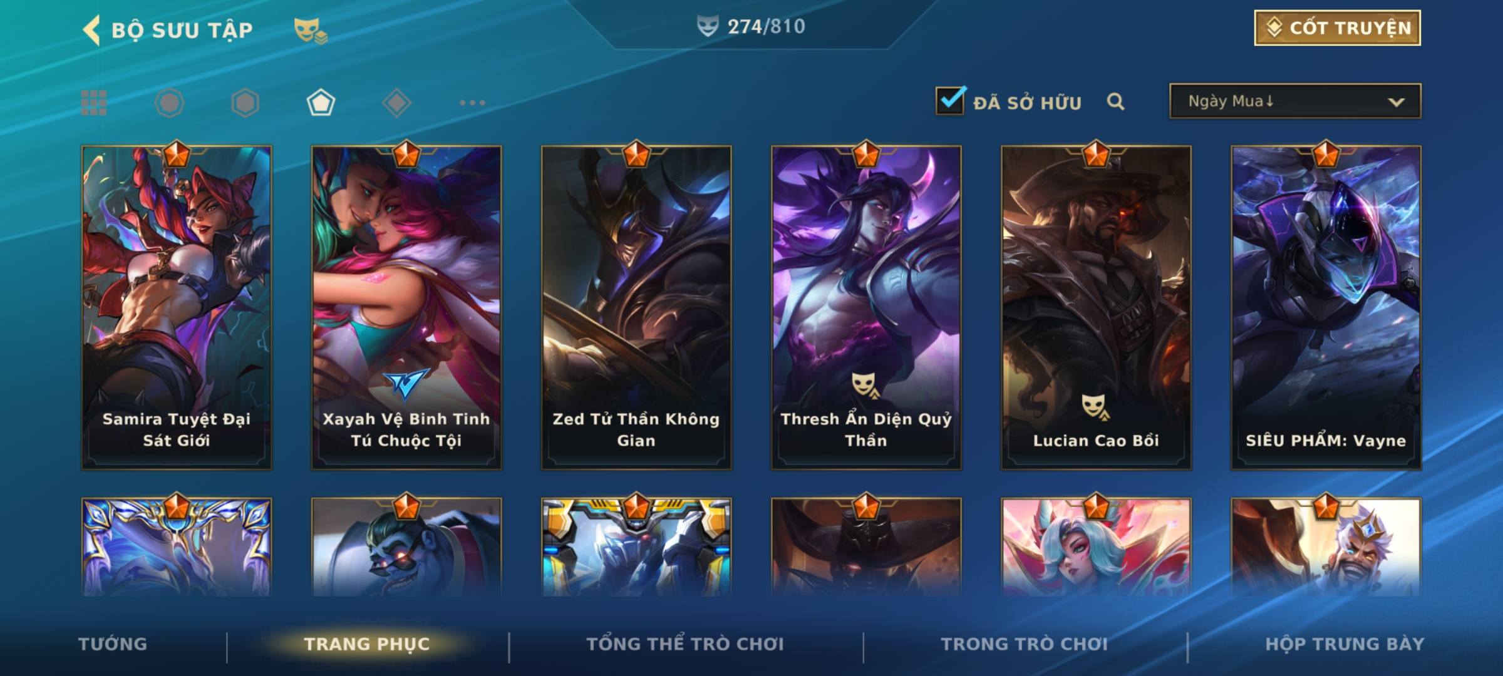The height and width of the screenshot is (676, 1503).
Task: Filter skins by the hexagon rarity icon
Action: [x=245, y=103]
